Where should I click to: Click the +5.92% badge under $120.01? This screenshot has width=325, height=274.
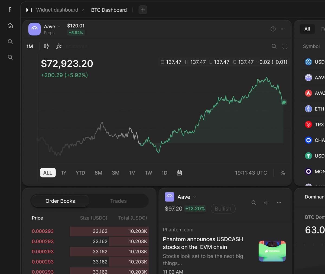76,33
